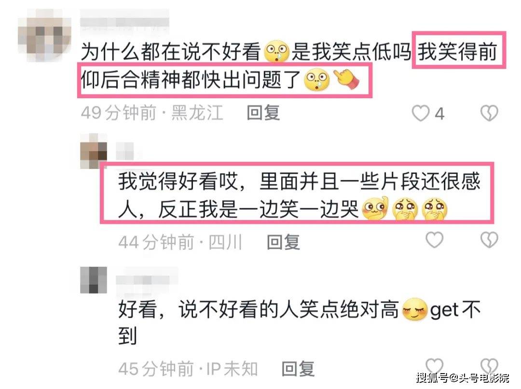Open the 四川 replier's blurred username
Image resolution: width=521 pixels, height=389 pixels.
point(125,151)
